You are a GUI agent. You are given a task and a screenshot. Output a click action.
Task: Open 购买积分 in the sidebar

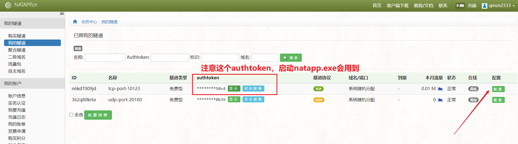(17, 138)
